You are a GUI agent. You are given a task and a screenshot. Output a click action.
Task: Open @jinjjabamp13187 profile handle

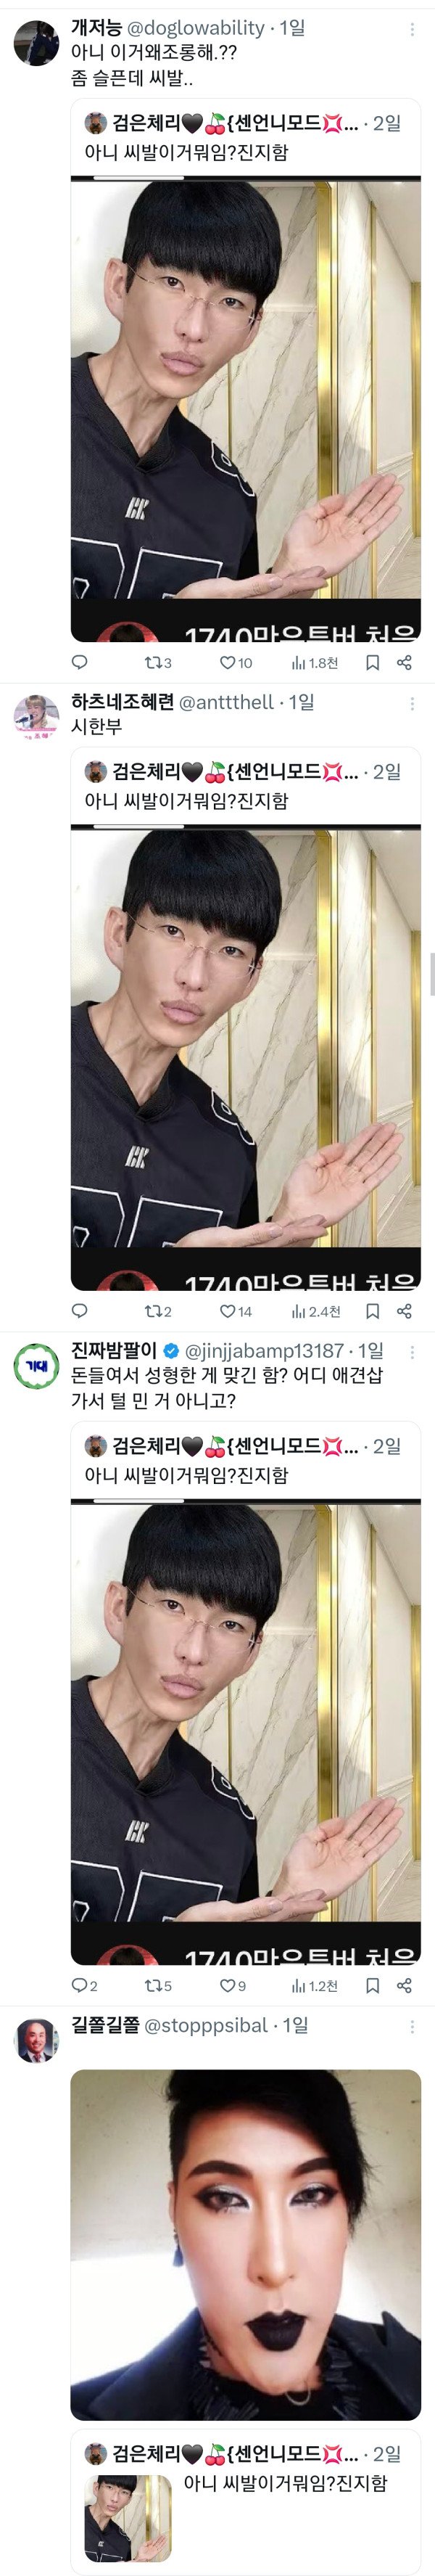(x=264, y=1351)
